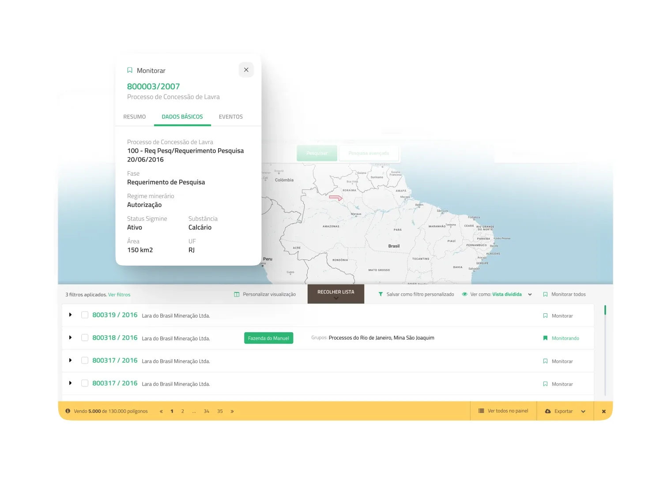Image resolution: width=671 pixels, height=503 pixels.
Task: Click the Ativo status value
Action: pos(135,228)
